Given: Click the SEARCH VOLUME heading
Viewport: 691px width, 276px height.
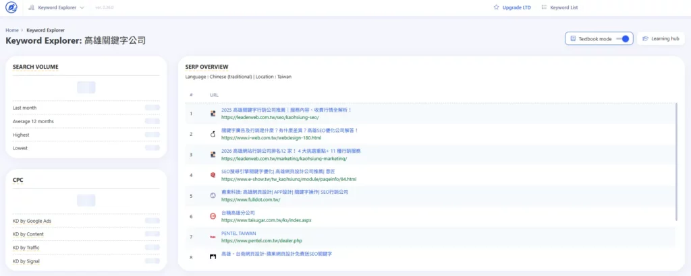Looking at the screenshot, I should 36,67.
